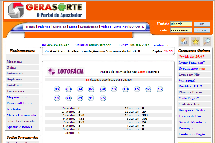Image resolution: width=215 pixels, height=143 pixels.
Task: Select number ball 23
Action: (x=91, y=98)
